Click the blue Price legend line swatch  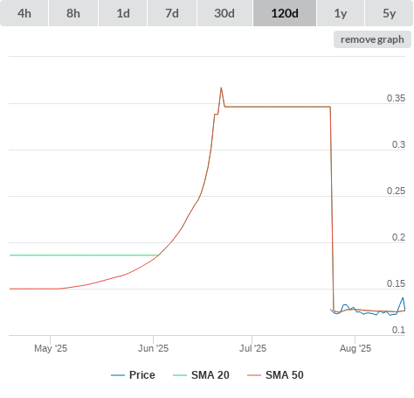coord(118,375)
